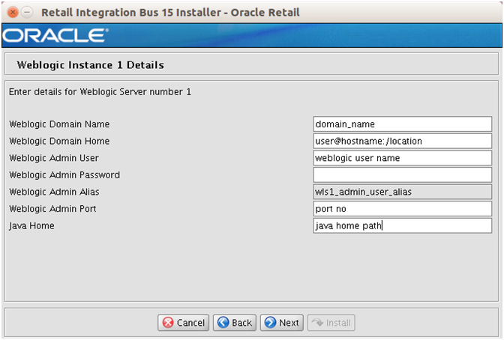Viewport: 504px width, 340px height.
Task: Click the Oracle logo in the banner
Action: pyautogui.click(x=55, y=35)
